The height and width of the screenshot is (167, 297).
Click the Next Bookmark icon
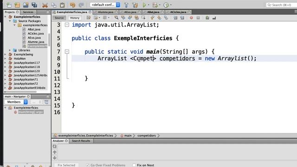pos(159,18)
